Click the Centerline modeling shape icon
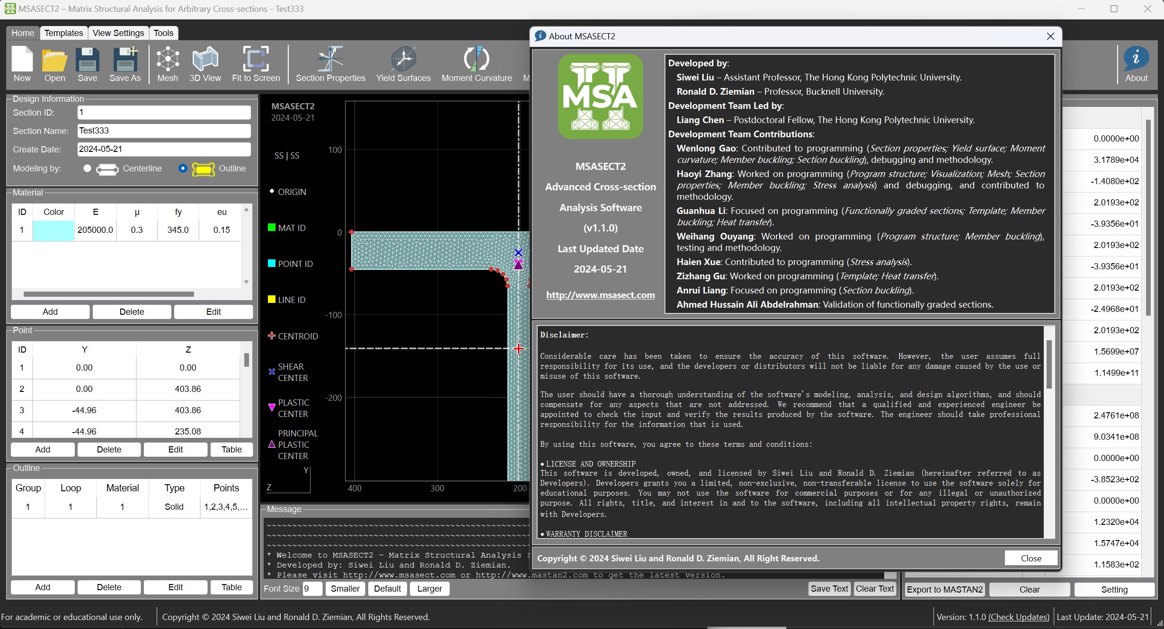The image size is (1164, 629). click(x=107, y=169)
